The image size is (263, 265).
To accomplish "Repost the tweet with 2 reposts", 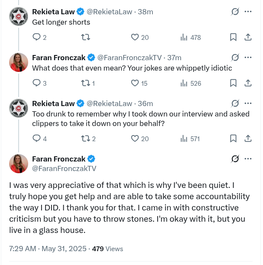I will pos(88,139).
